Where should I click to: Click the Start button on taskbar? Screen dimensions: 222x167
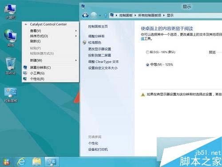[x=6, y=162]
